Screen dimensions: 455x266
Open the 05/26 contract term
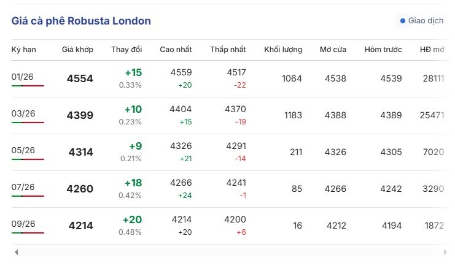click(x=23, y=150)
